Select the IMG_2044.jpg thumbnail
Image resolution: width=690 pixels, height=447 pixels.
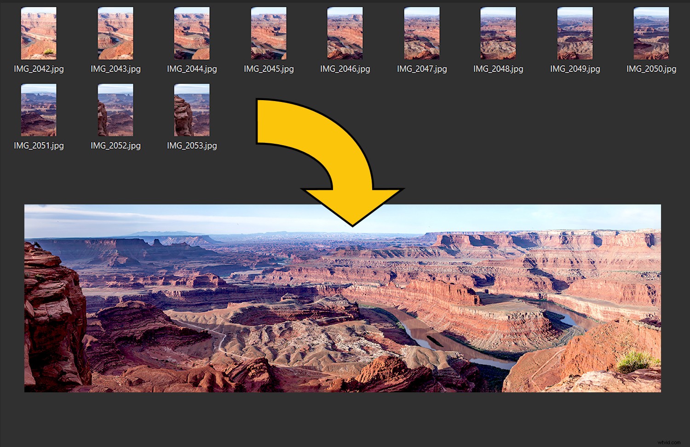[191, 33]
